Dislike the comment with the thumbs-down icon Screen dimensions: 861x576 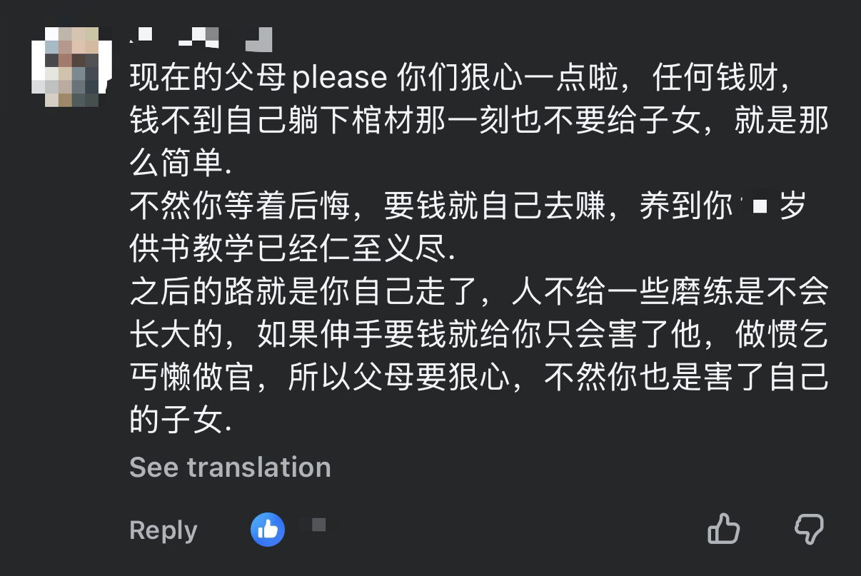point(809,529)
